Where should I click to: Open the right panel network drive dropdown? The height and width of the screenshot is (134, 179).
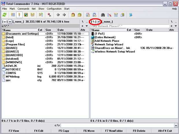coord(99,22)
